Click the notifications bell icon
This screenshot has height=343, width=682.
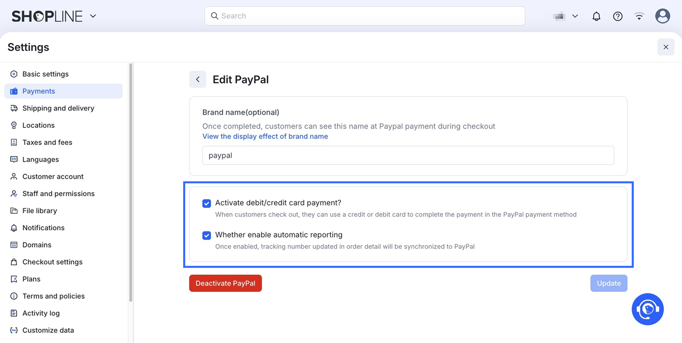click(597, 16)
